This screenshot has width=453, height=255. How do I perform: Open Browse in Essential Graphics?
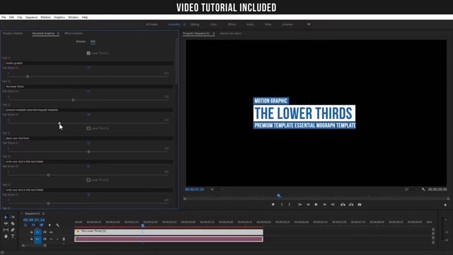81,42
